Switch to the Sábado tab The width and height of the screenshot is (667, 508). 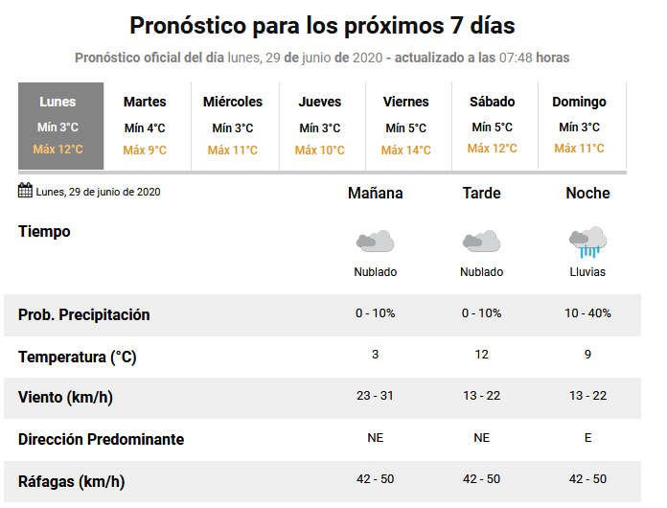492,126
